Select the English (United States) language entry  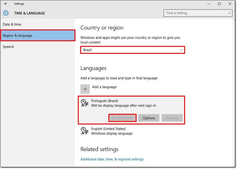pyautogui.click(x=132, y=131)
